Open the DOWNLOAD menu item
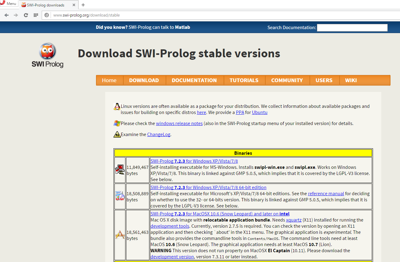Viewport: 400px width, 262px height. [144, 80]
